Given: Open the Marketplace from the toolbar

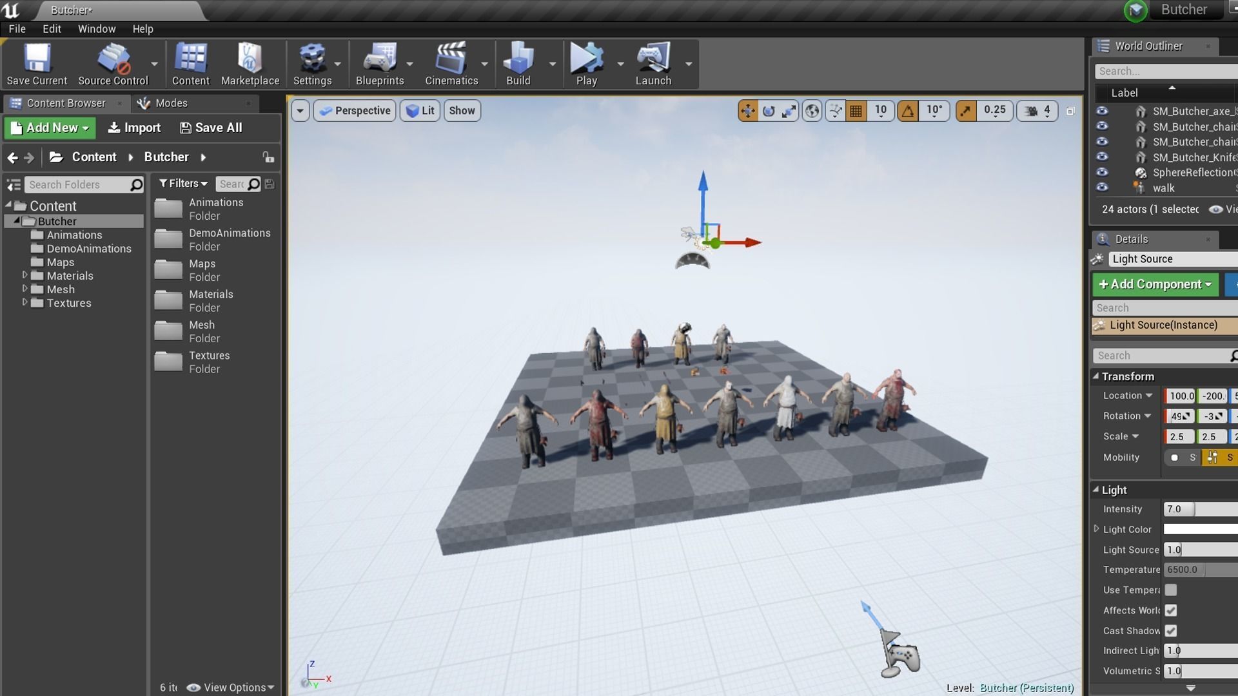Looking at the screenshot, I should (x=250, y=59).
